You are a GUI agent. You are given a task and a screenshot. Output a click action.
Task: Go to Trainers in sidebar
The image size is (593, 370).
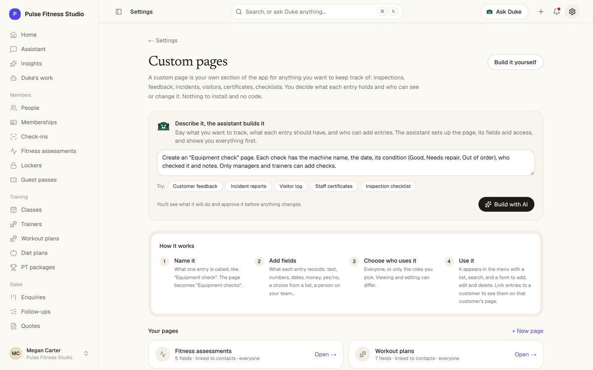(49, 224)
